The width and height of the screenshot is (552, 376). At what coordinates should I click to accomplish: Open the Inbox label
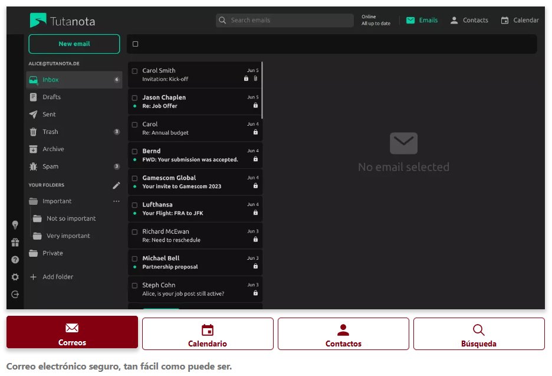pos(50,80)
